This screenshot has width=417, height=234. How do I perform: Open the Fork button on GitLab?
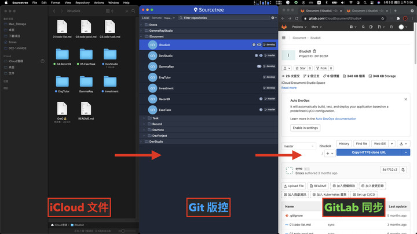(321, 68)
